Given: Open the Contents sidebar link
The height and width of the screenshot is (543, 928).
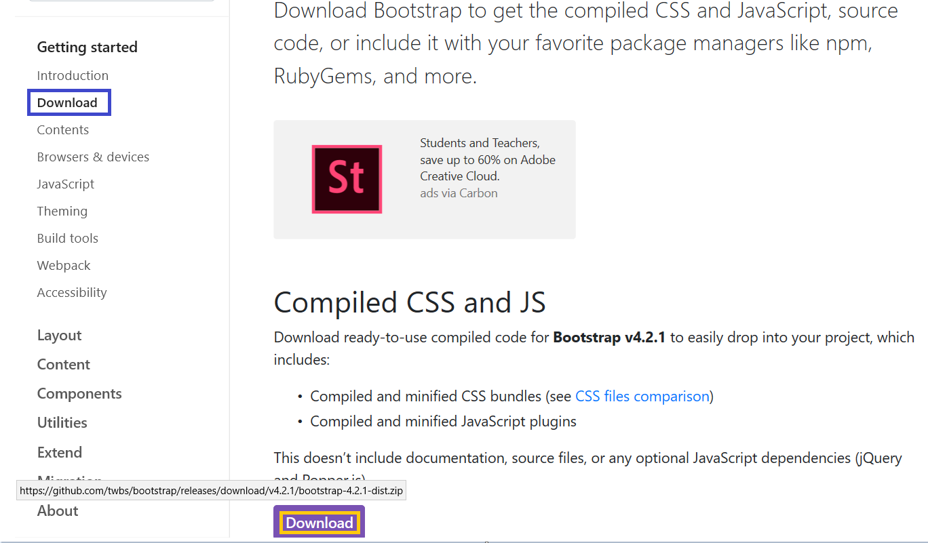Looking at the screenshot, I should (x=63, y=129).
